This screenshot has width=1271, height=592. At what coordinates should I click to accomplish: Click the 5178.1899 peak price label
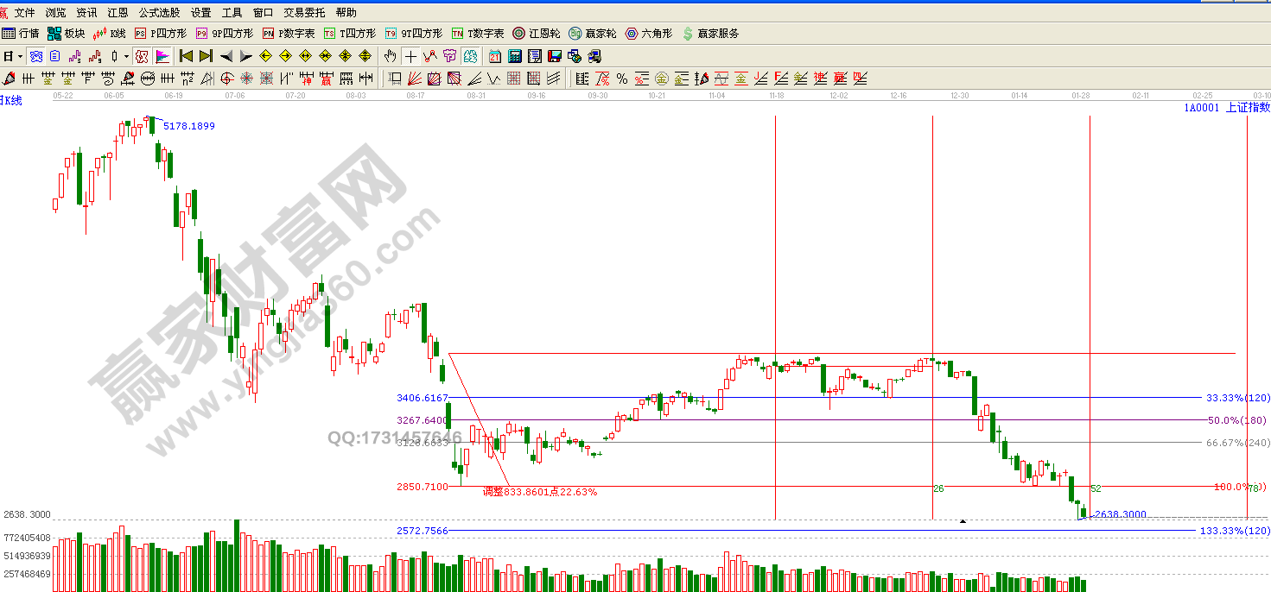pos(189,126)
